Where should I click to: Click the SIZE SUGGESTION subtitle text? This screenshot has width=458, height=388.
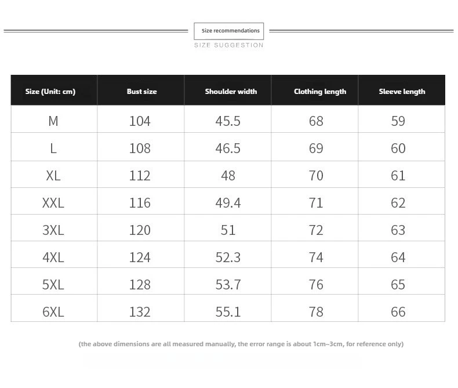228,45
